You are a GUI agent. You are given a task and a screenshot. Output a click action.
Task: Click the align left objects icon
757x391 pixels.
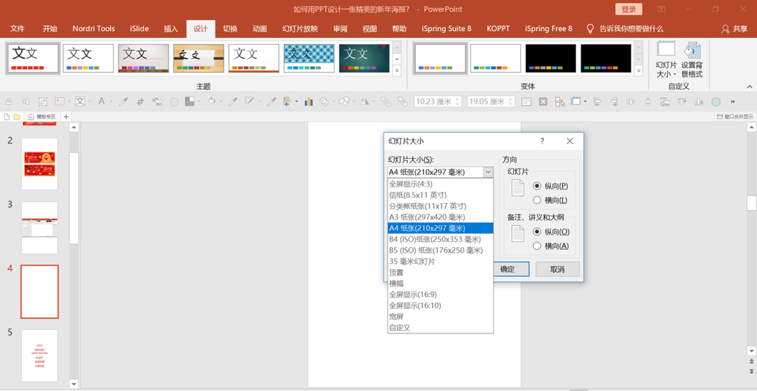[597, 102]
